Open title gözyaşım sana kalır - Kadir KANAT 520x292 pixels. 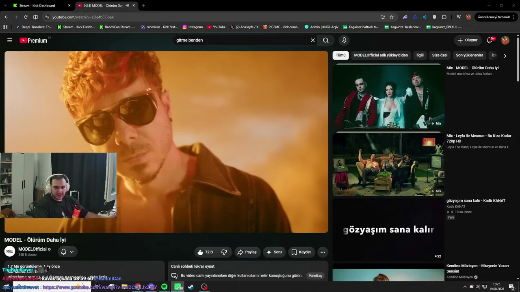click(x=476, y=201)
